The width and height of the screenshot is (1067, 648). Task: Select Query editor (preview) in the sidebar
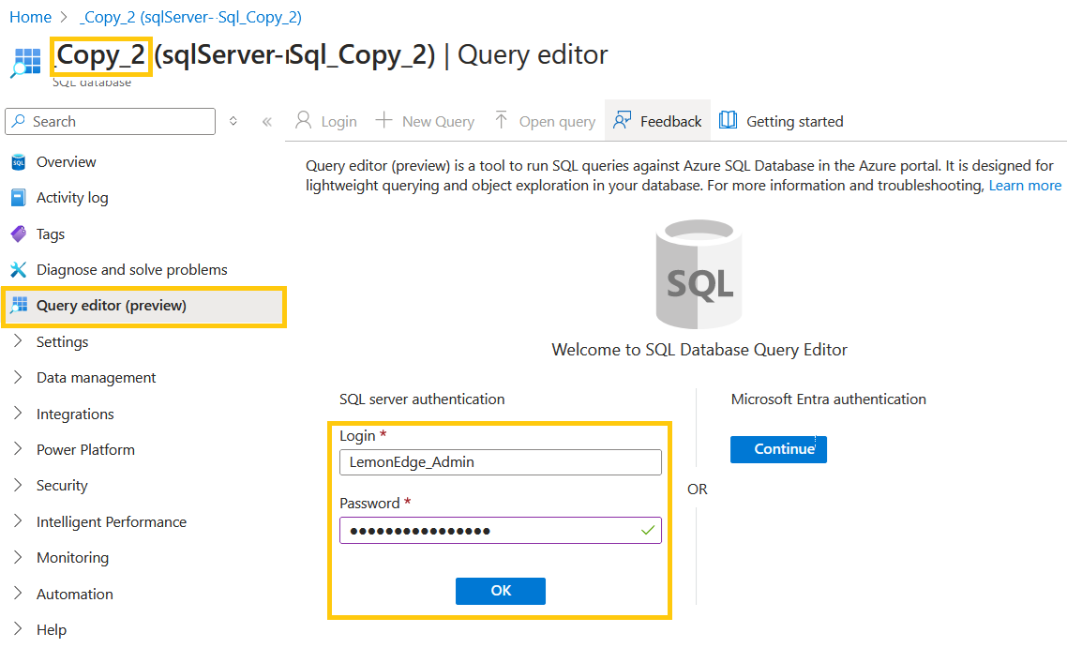(x=143, y=306)
